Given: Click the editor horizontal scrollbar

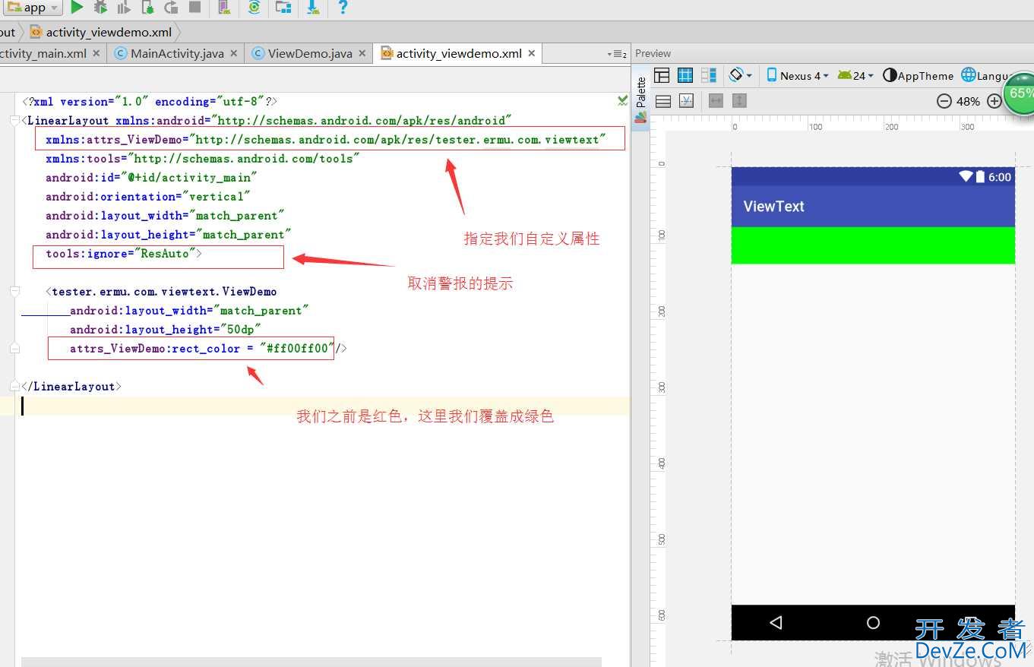Looking at the screenshot, I should [x=311, y=662].
